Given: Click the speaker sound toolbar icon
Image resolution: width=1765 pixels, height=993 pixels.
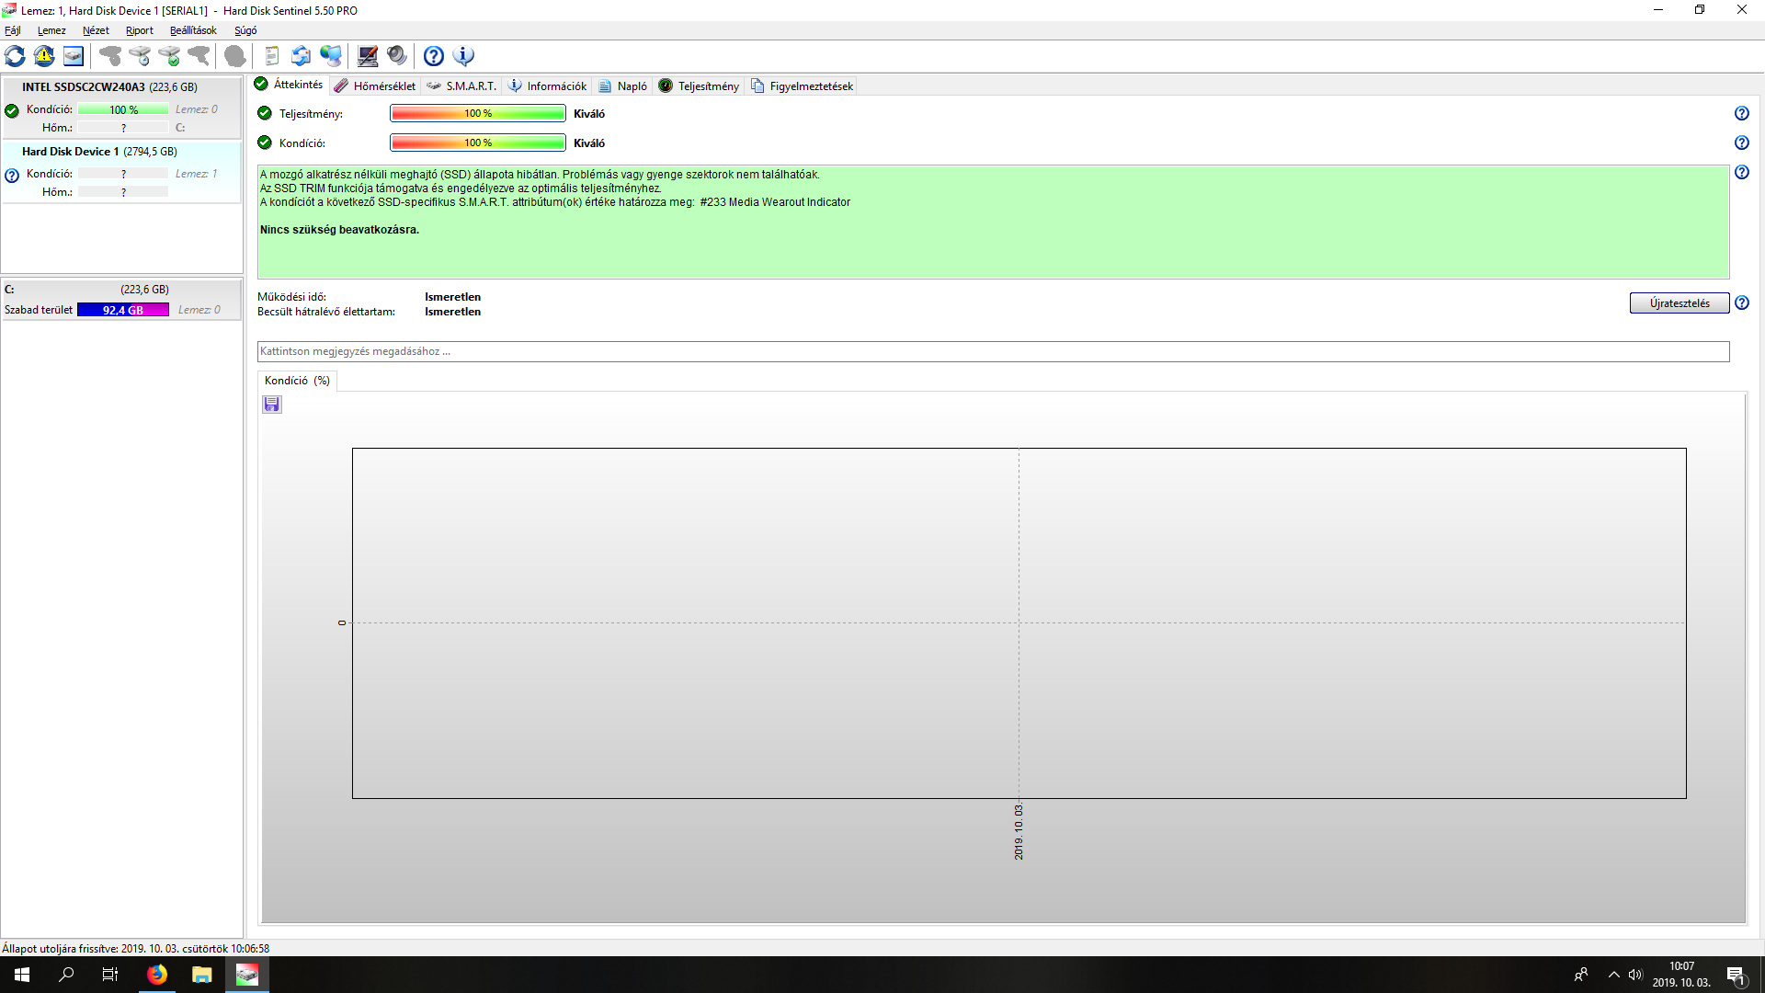Looking at the screenshot, I should [x=397, y=56].
